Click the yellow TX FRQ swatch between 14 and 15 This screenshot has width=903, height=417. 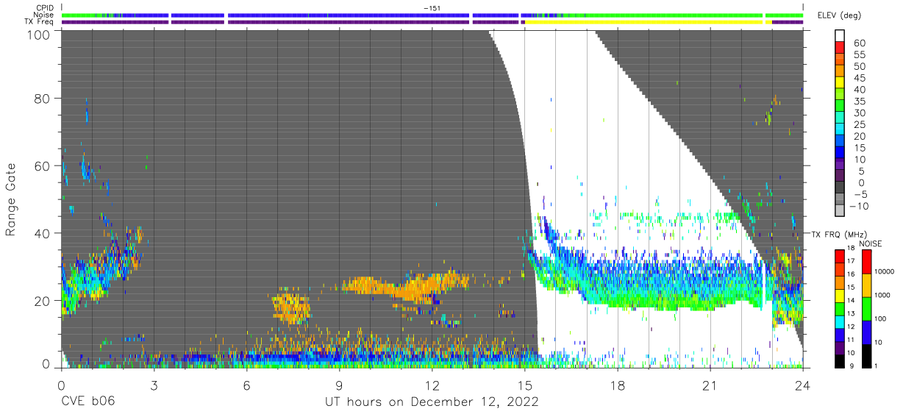(840, 295)
